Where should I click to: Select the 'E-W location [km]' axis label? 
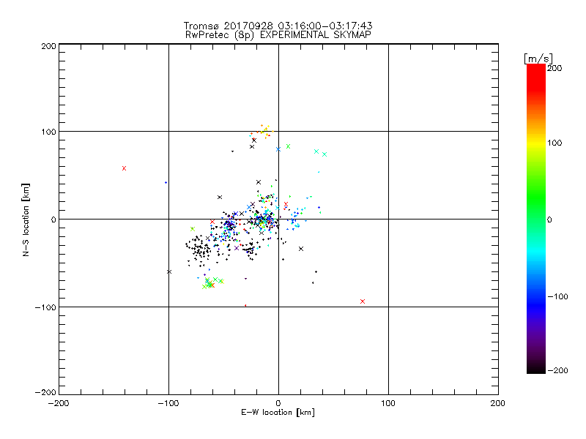click(x=278, y=412)
